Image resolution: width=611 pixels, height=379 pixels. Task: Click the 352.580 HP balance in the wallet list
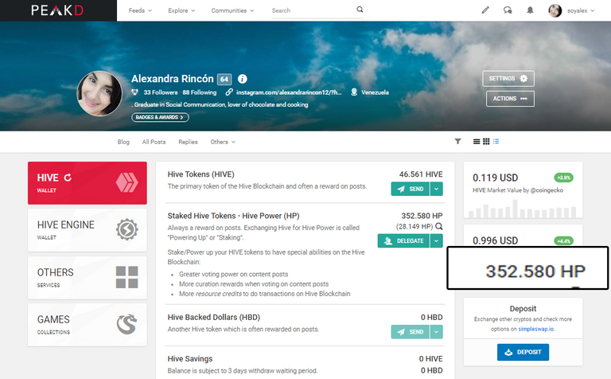coord(422,216)
